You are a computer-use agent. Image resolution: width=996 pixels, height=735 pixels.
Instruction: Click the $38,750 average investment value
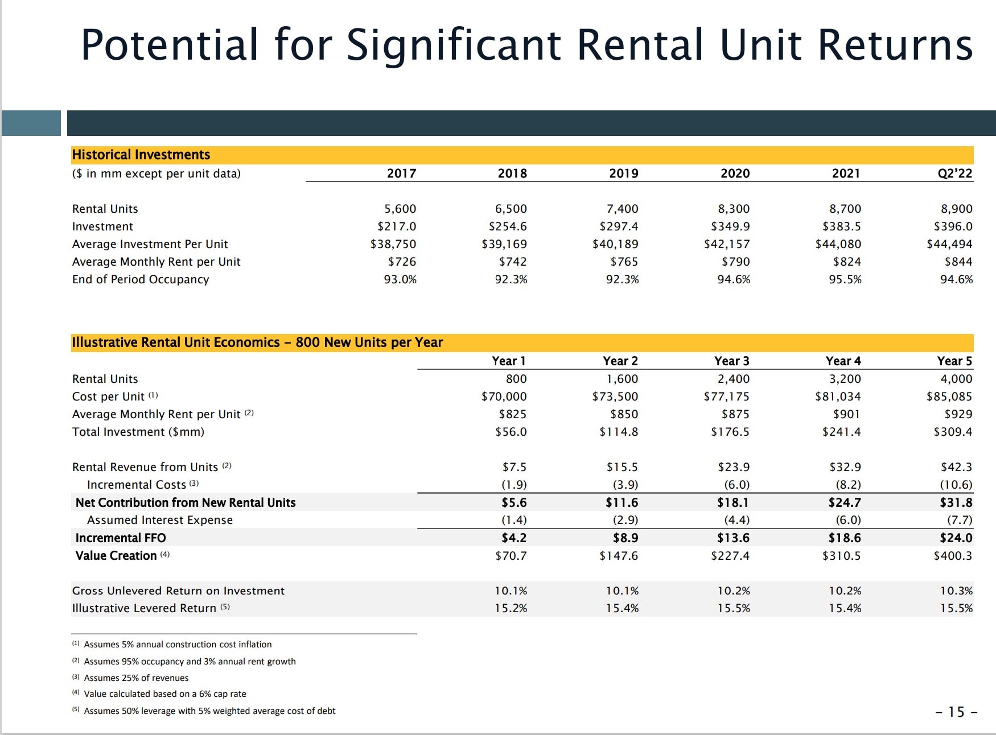393,244
